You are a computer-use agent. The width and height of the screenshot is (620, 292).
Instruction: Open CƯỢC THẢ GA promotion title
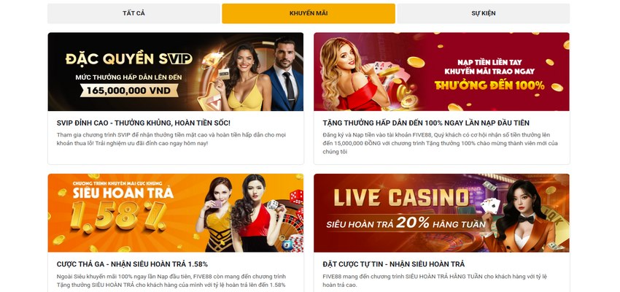[132, 264]
